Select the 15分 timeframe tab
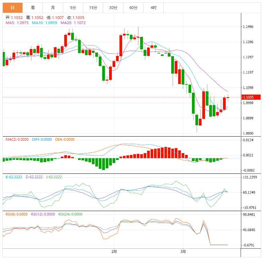Image resolution: width=263 pixels, height=259 pixels. click(93, 8)
